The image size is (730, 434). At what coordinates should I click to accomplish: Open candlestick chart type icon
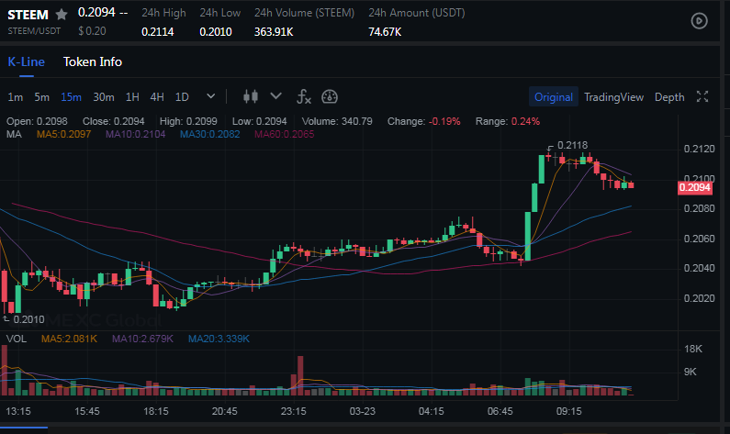click(x=251, y=96)
